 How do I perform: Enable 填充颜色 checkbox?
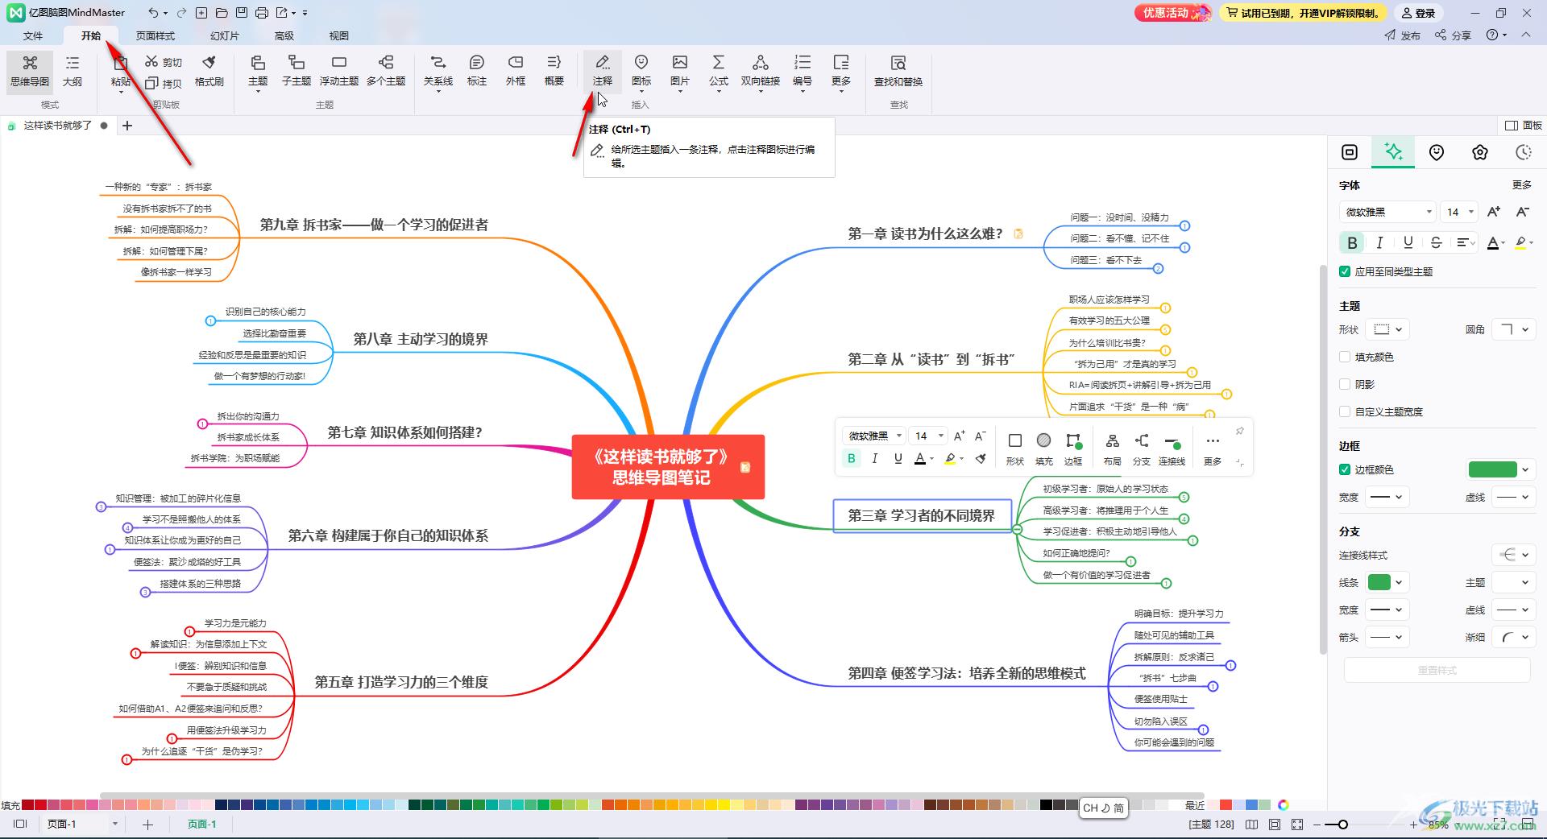click(x=1345, y=357)
